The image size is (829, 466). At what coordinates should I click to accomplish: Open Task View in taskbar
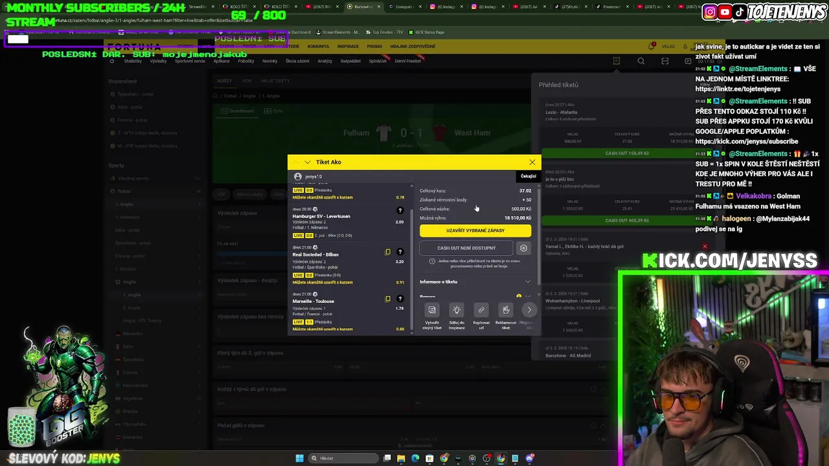[387, 458]
